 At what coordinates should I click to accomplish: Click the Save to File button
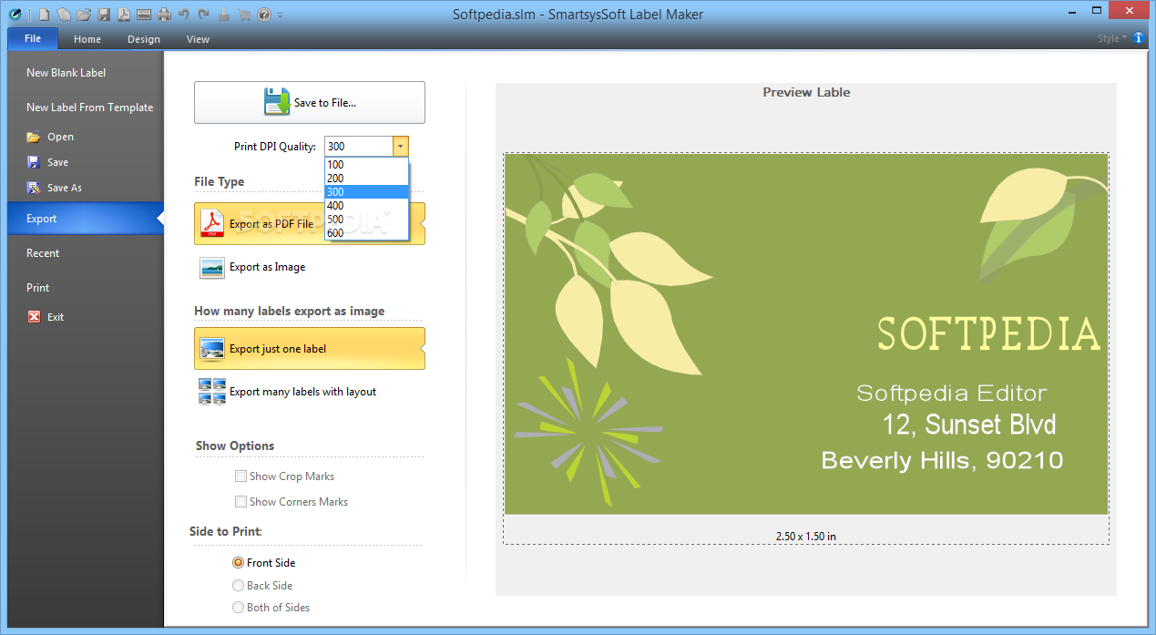[x=310, y=102]
